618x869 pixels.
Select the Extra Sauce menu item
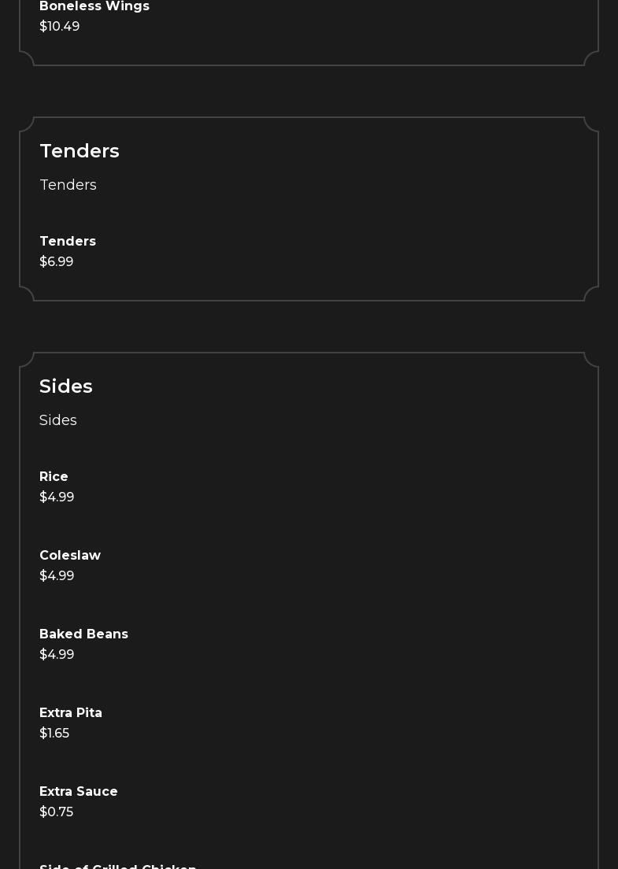pyautogui.click(x=79, y=792)
